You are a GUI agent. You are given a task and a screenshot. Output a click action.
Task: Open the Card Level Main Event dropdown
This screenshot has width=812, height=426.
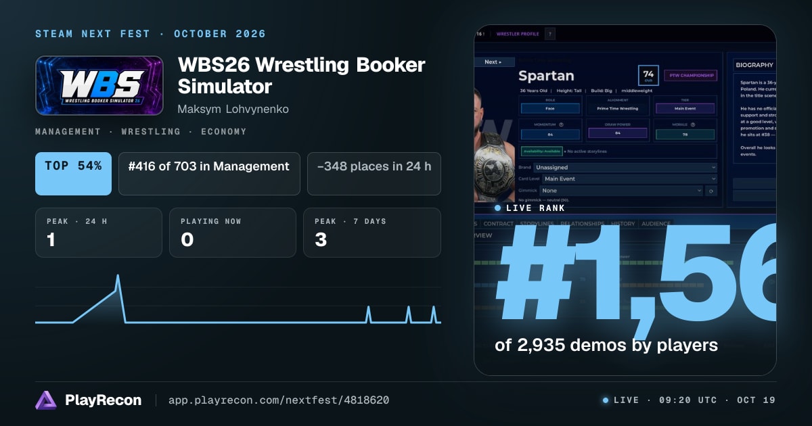tap(629, 179)
